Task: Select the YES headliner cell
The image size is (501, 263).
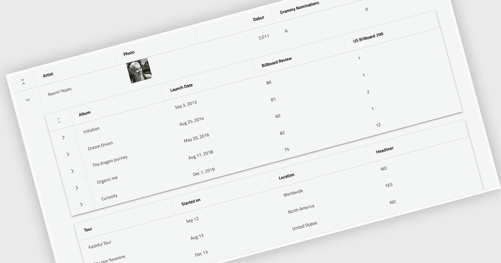Action: [389, 185]
